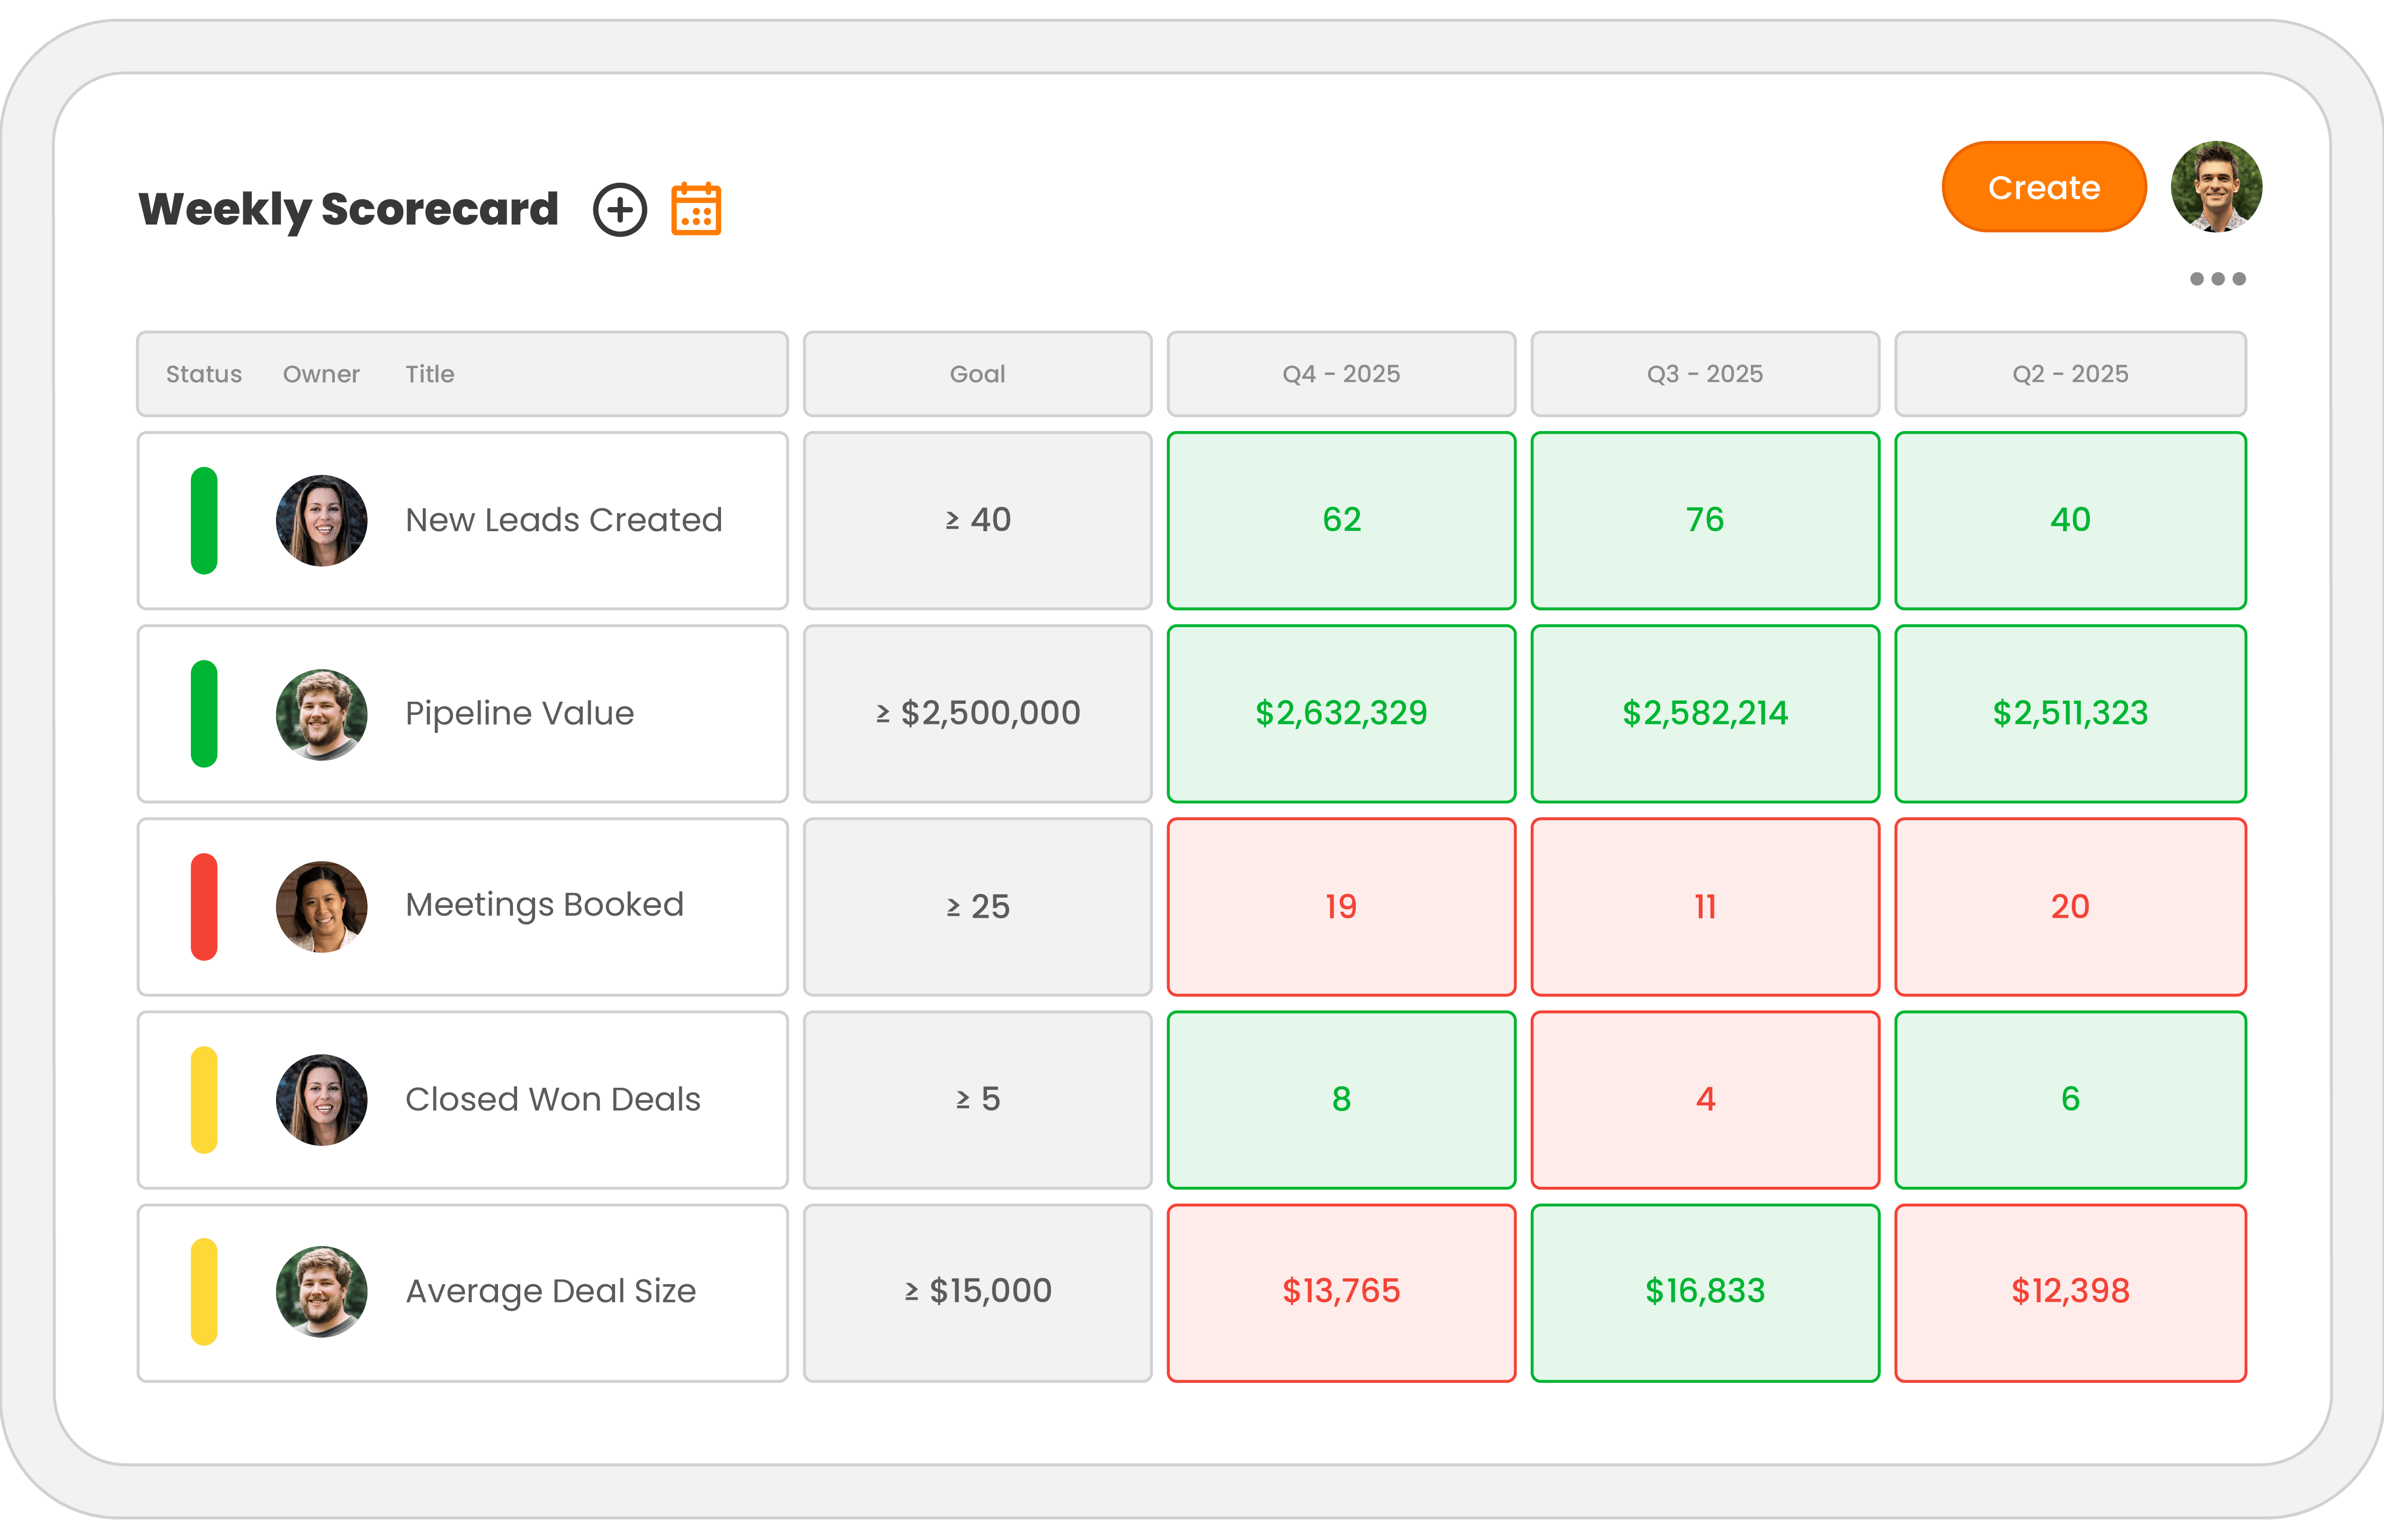This screenshot has width=2384, height=1540.
Task: Click the Pipeline Value row title
Action: [x=518, y=713]
